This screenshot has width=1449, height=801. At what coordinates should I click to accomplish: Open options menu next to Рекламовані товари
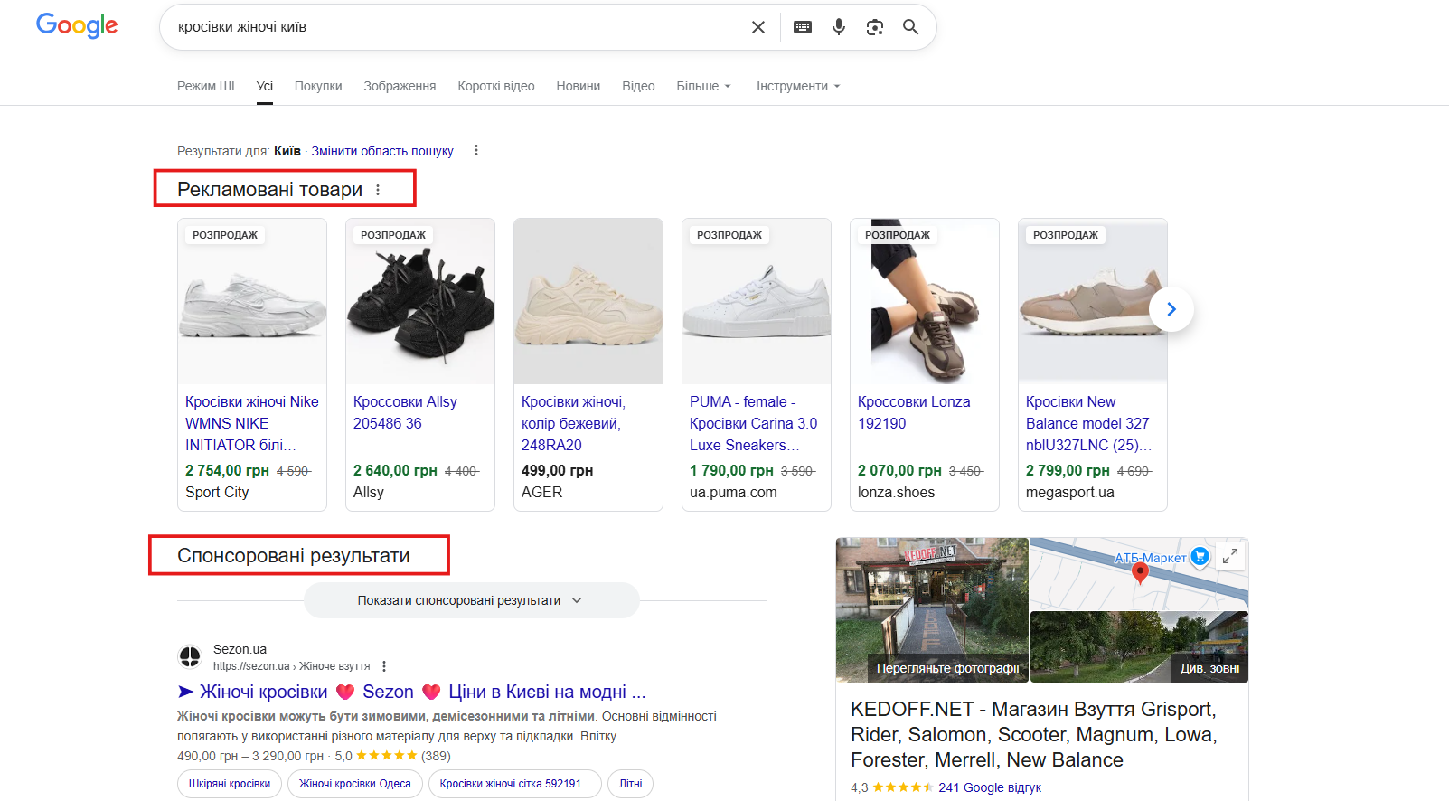[x=378, y=190]
